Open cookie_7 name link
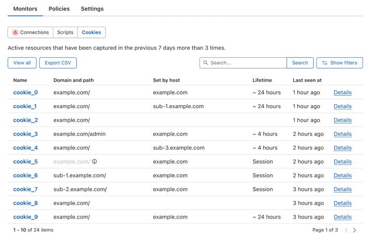Viewport: 373px width, 241px height. click(26, 189)
